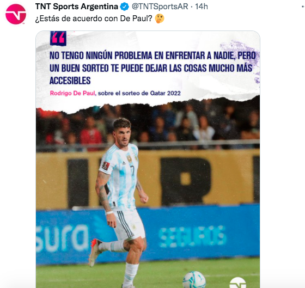Open the TNT Sports Argentina profile avatar
This screenshot has height=288, width=305.
click(x=16, y=14)
